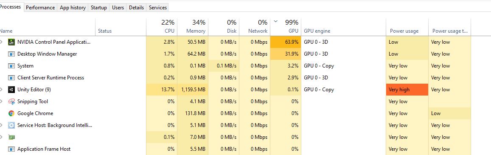Switch to the Performance tab

click(40, 8)
